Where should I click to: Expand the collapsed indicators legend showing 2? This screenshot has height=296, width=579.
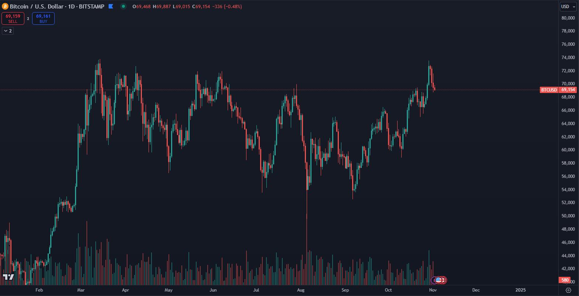coord(8,31)
